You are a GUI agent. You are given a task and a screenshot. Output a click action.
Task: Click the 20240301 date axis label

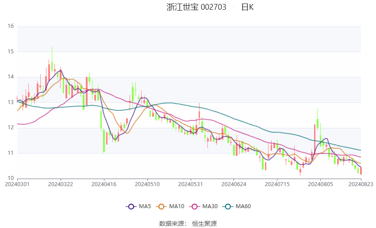pyautogui.click(x=17, y=184)
